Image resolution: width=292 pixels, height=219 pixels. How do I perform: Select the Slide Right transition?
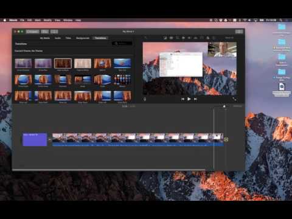pos(122,96)
